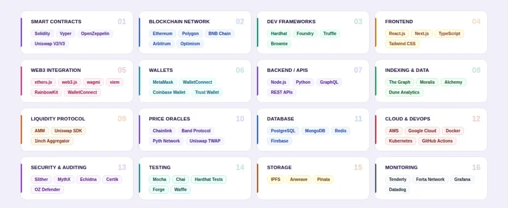
Task: Pick the ethers.js tag
Action: tap(43, 82)
